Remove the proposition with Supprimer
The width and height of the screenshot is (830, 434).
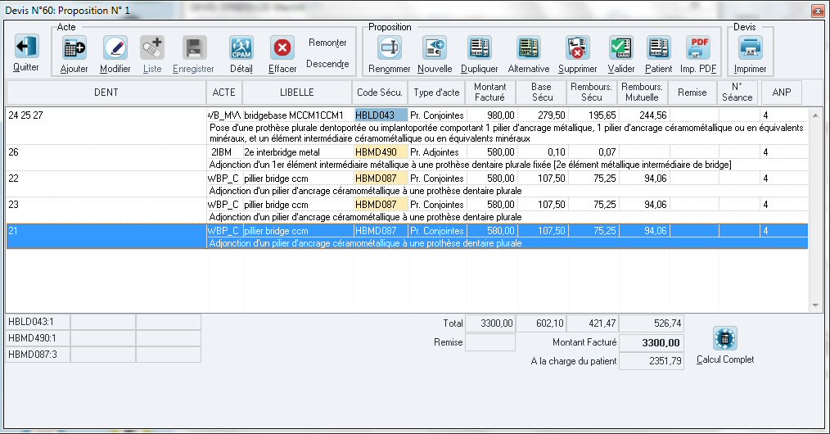pos(577,49)
